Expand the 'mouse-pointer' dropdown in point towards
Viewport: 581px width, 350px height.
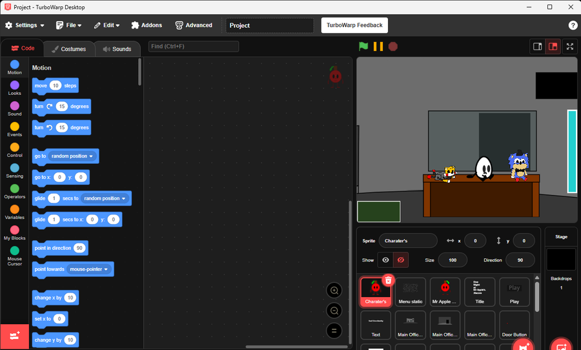(x=89, y=269)
